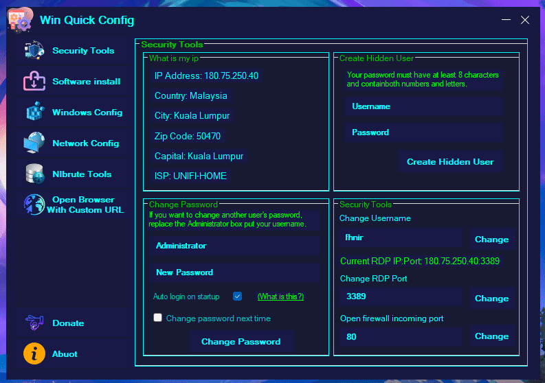Image resolution: width=545 pixels, height=383 pixels.
Task: Click the City: Kuala Lumpur label
Action: point(192,115)
